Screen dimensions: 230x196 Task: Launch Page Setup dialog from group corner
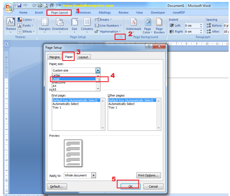pyautogui.click(x=121, y=37)
